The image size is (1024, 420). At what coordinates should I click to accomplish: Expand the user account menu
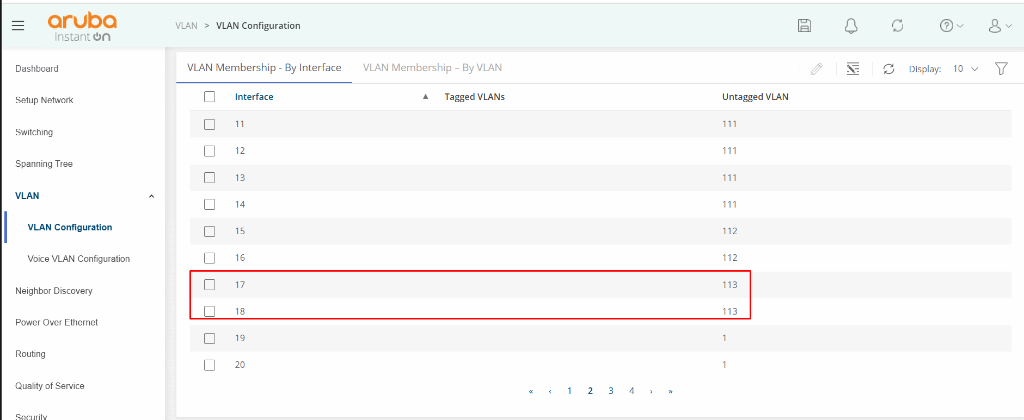[1000, 26]
